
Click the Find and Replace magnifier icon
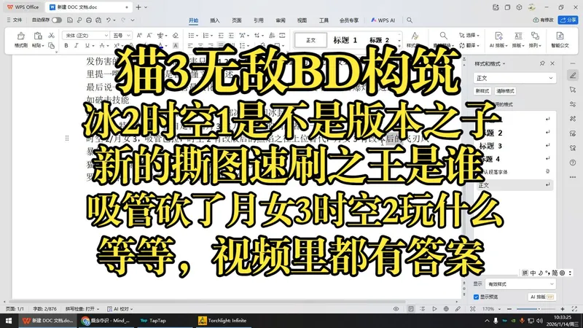[443, 35]
